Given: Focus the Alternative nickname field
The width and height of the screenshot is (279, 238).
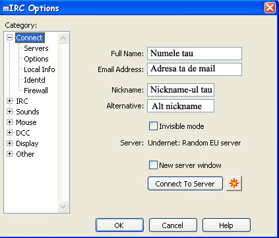Looking at the screenshot, I should (x=181, y=106).
